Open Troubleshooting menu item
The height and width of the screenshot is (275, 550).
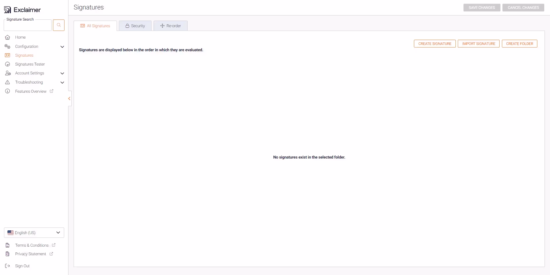click(29, 82)
